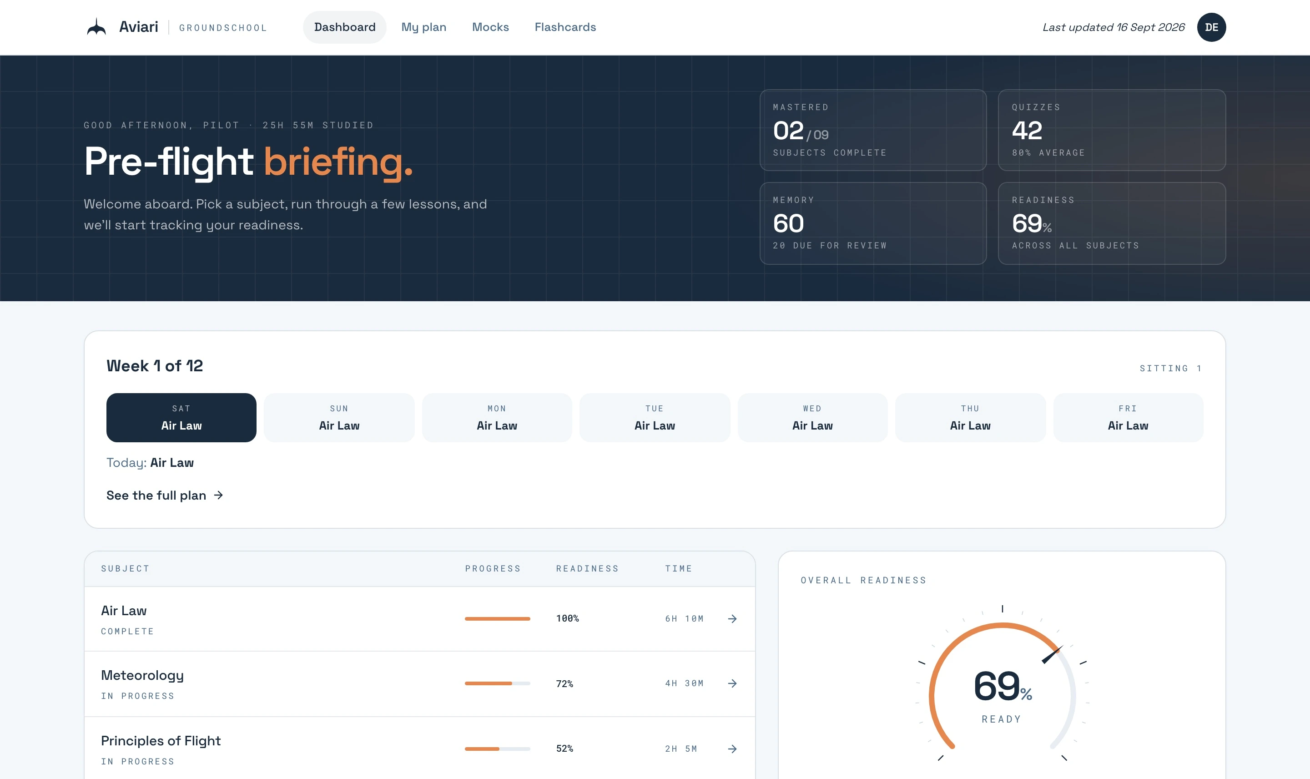The image size is (1310, 779).
Task: Select the SAT Air Law day card
Action: point(181,417)
